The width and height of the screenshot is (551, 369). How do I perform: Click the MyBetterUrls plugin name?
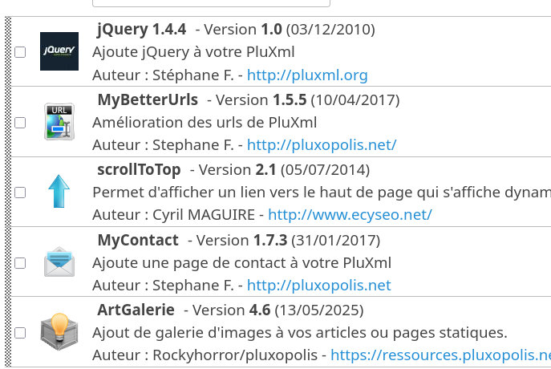tap(148, 100)
